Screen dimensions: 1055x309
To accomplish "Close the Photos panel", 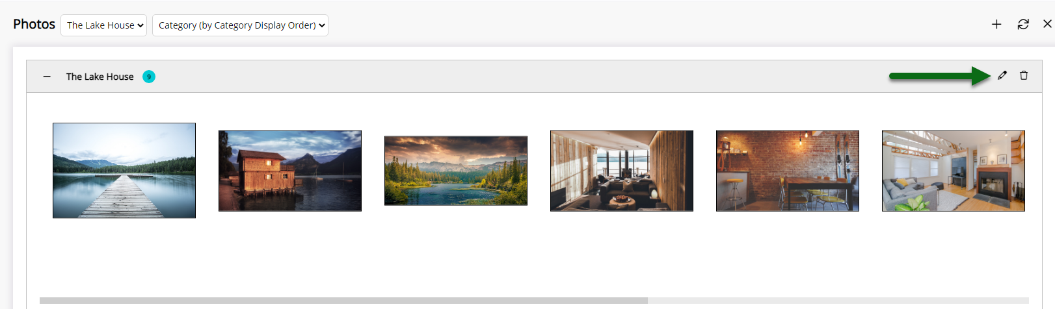I will pos(1047,24).
